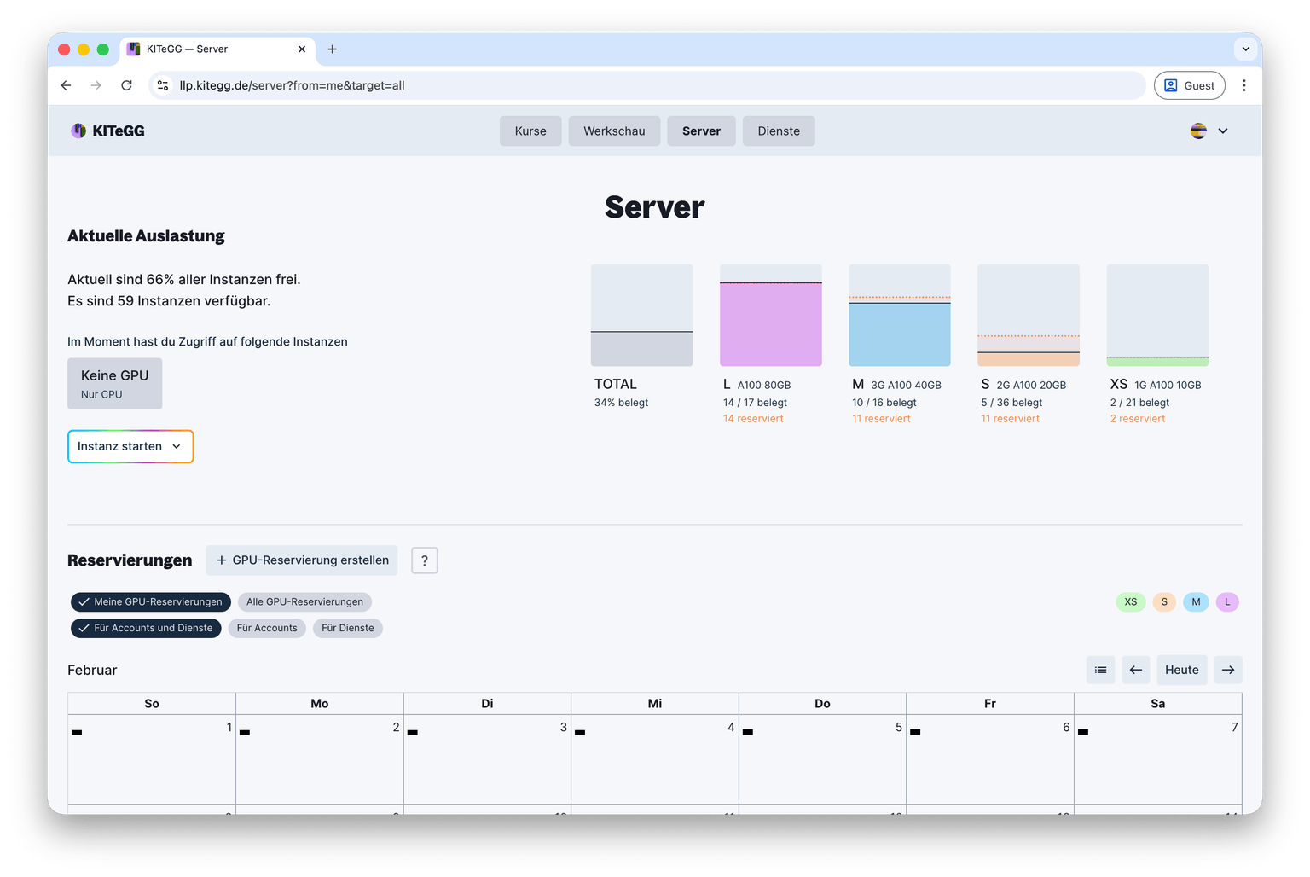The width and height of the screenshot is (1310, 877).
Task: Open a new browser tab
Action: click(333, 49)
